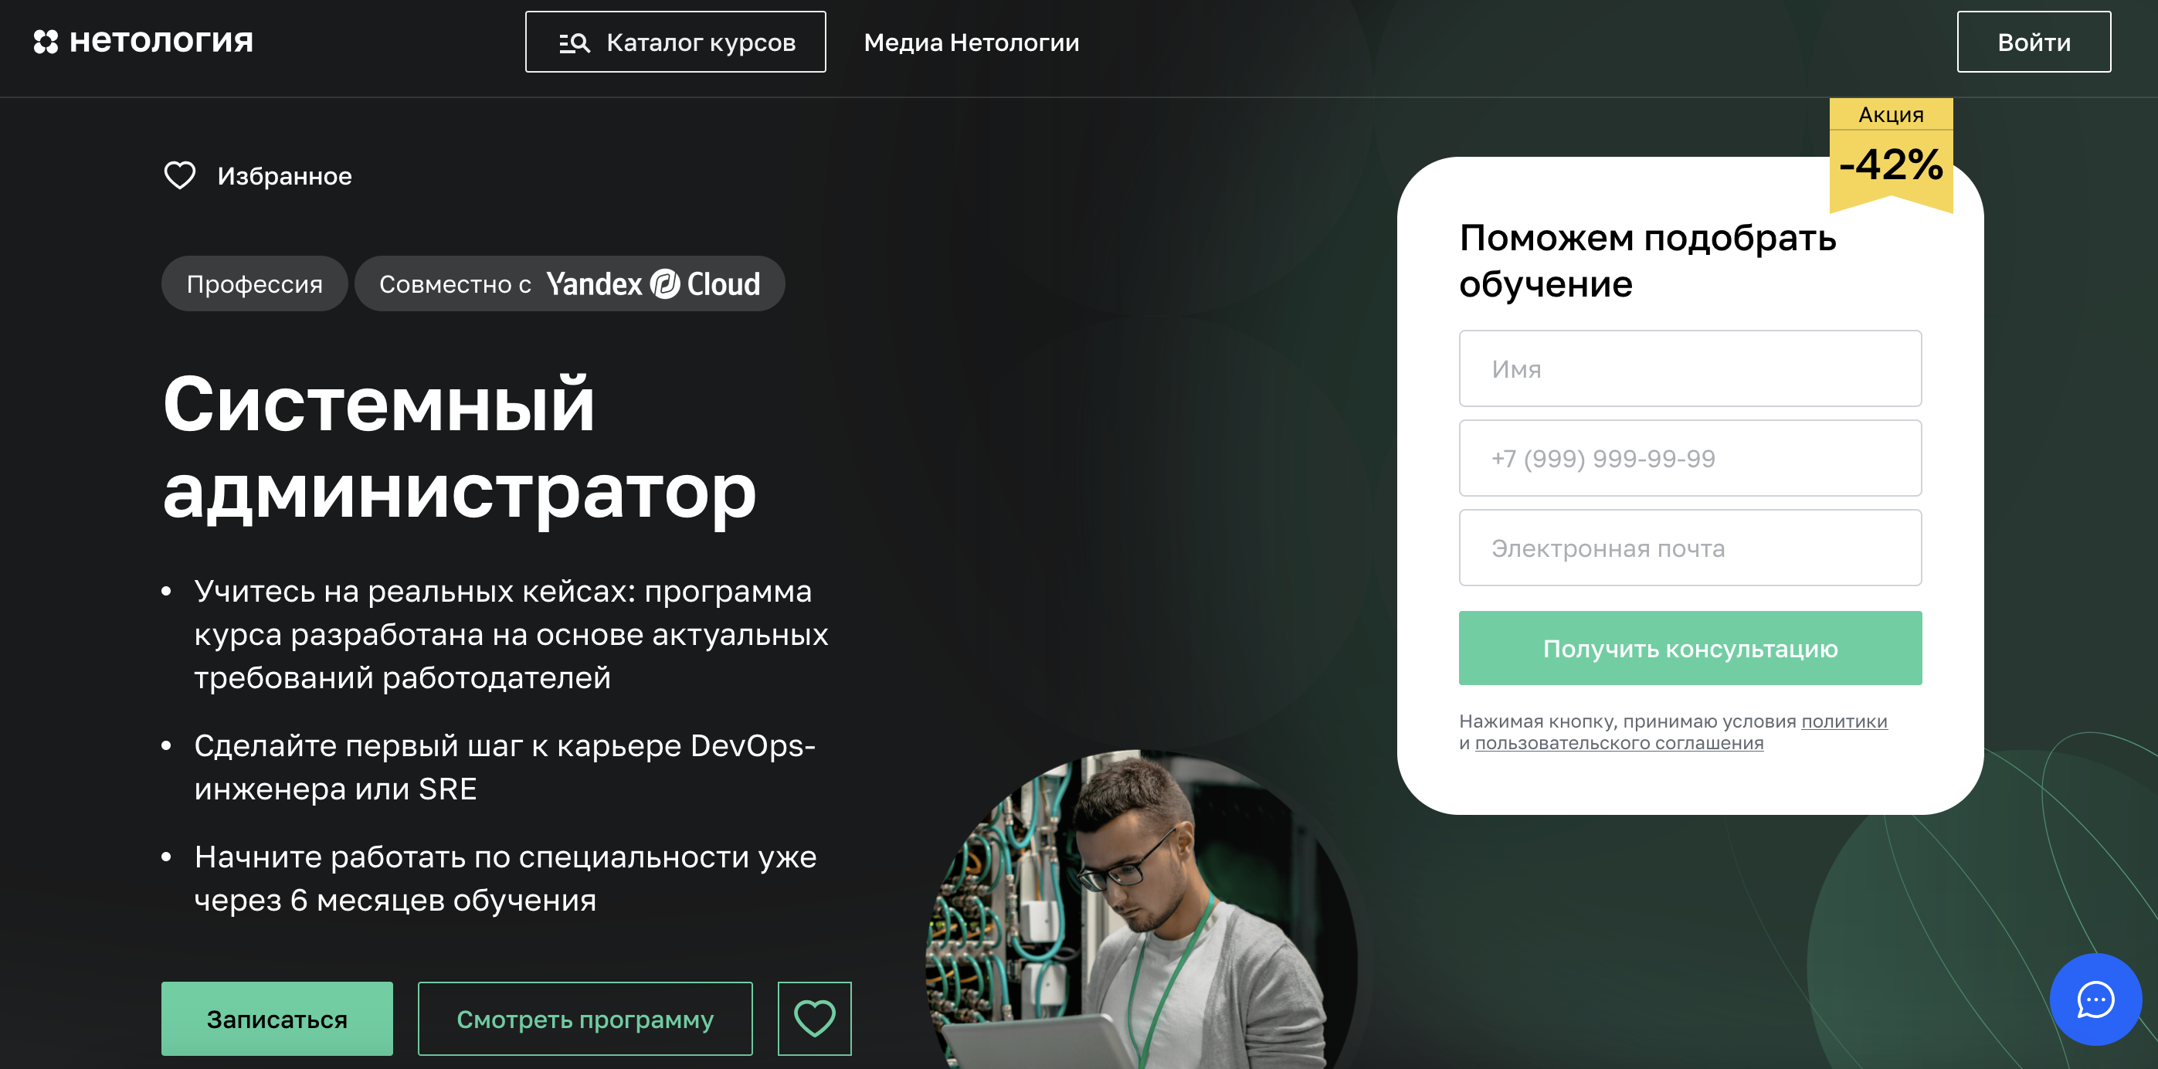
Task: Open the blue chat support bubble
Action: pyautogui.click(x=2095, y=999)
